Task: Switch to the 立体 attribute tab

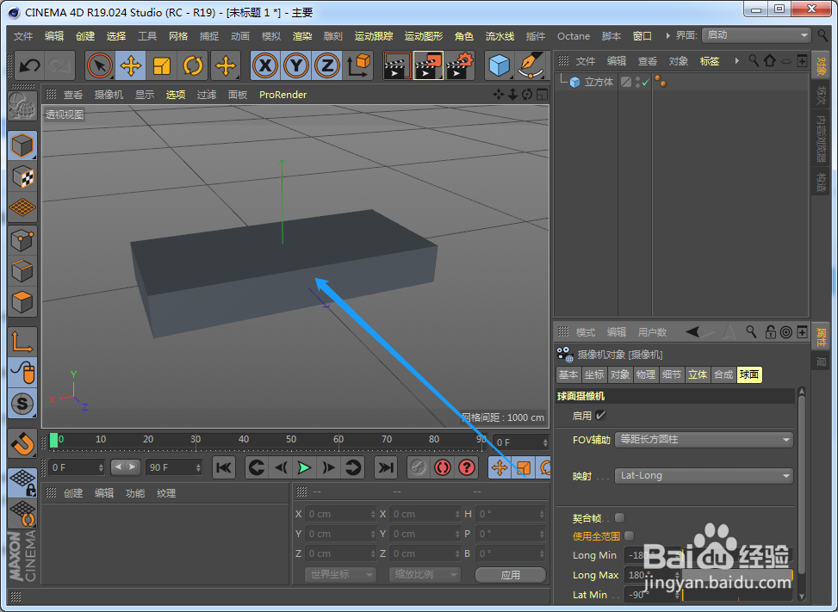Action: (698, 374)
